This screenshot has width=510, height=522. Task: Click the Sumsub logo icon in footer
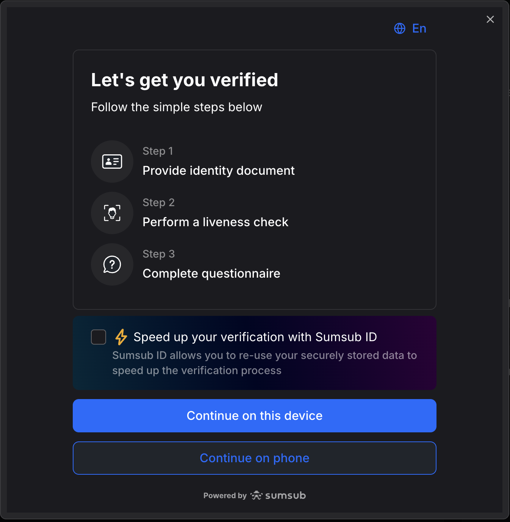pyautogui.click(x=257, y=495)
